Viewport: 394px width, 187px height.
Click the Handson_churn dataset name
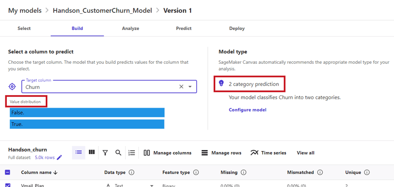coord(28,150)
